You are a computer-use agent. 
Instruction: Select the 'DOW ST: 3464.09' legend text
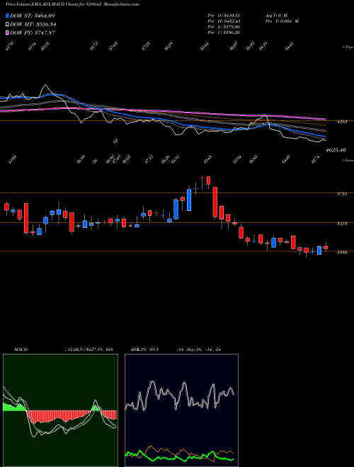32,16
